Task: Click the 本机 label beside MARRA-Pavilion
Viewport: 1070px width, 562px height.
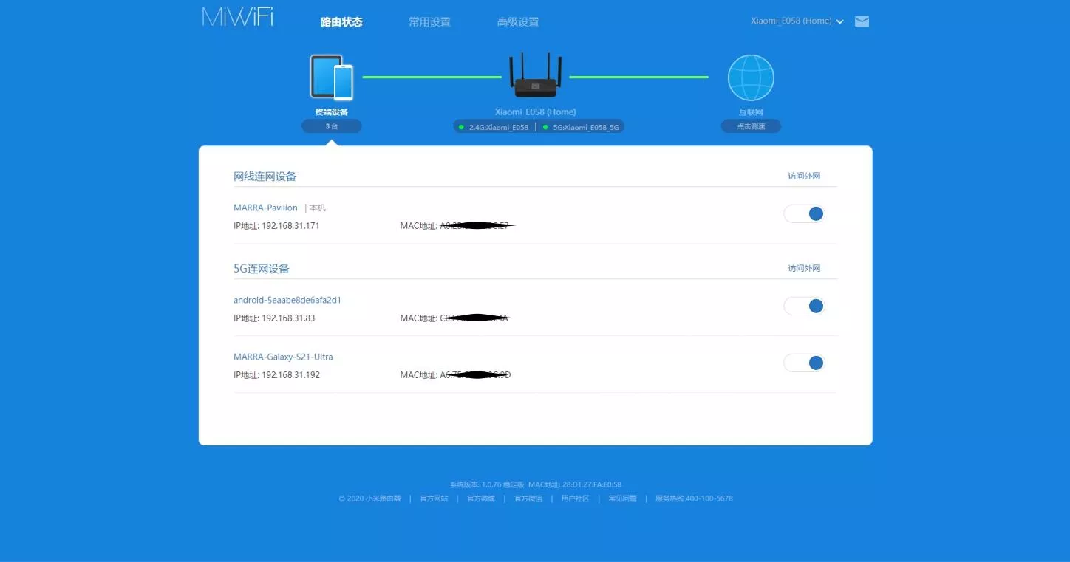Action: [317, 208]
